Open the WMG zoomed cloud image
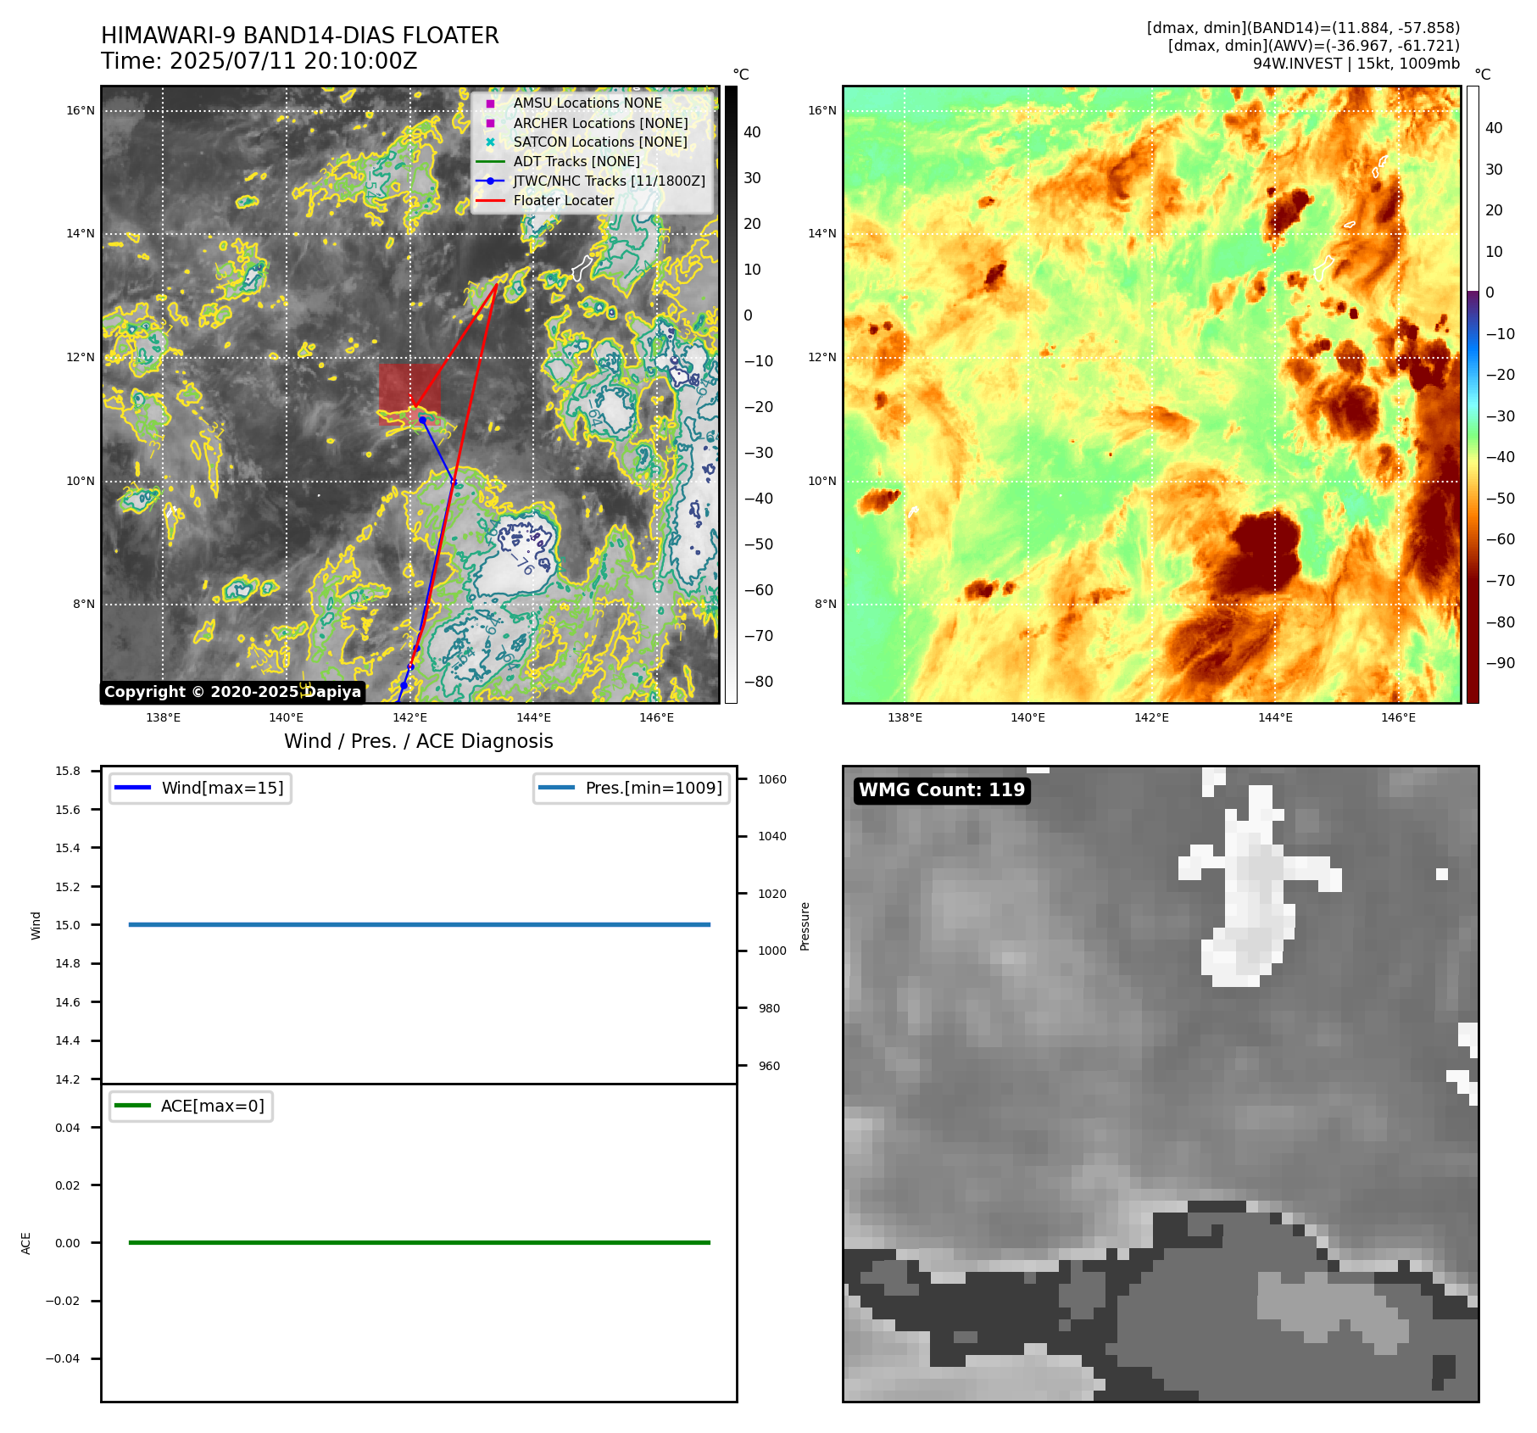The image size is (1537, 1433). coord(1161,1084)
